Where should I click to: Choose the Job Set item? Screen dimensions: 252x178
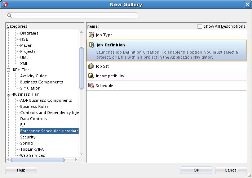[167, 66]
